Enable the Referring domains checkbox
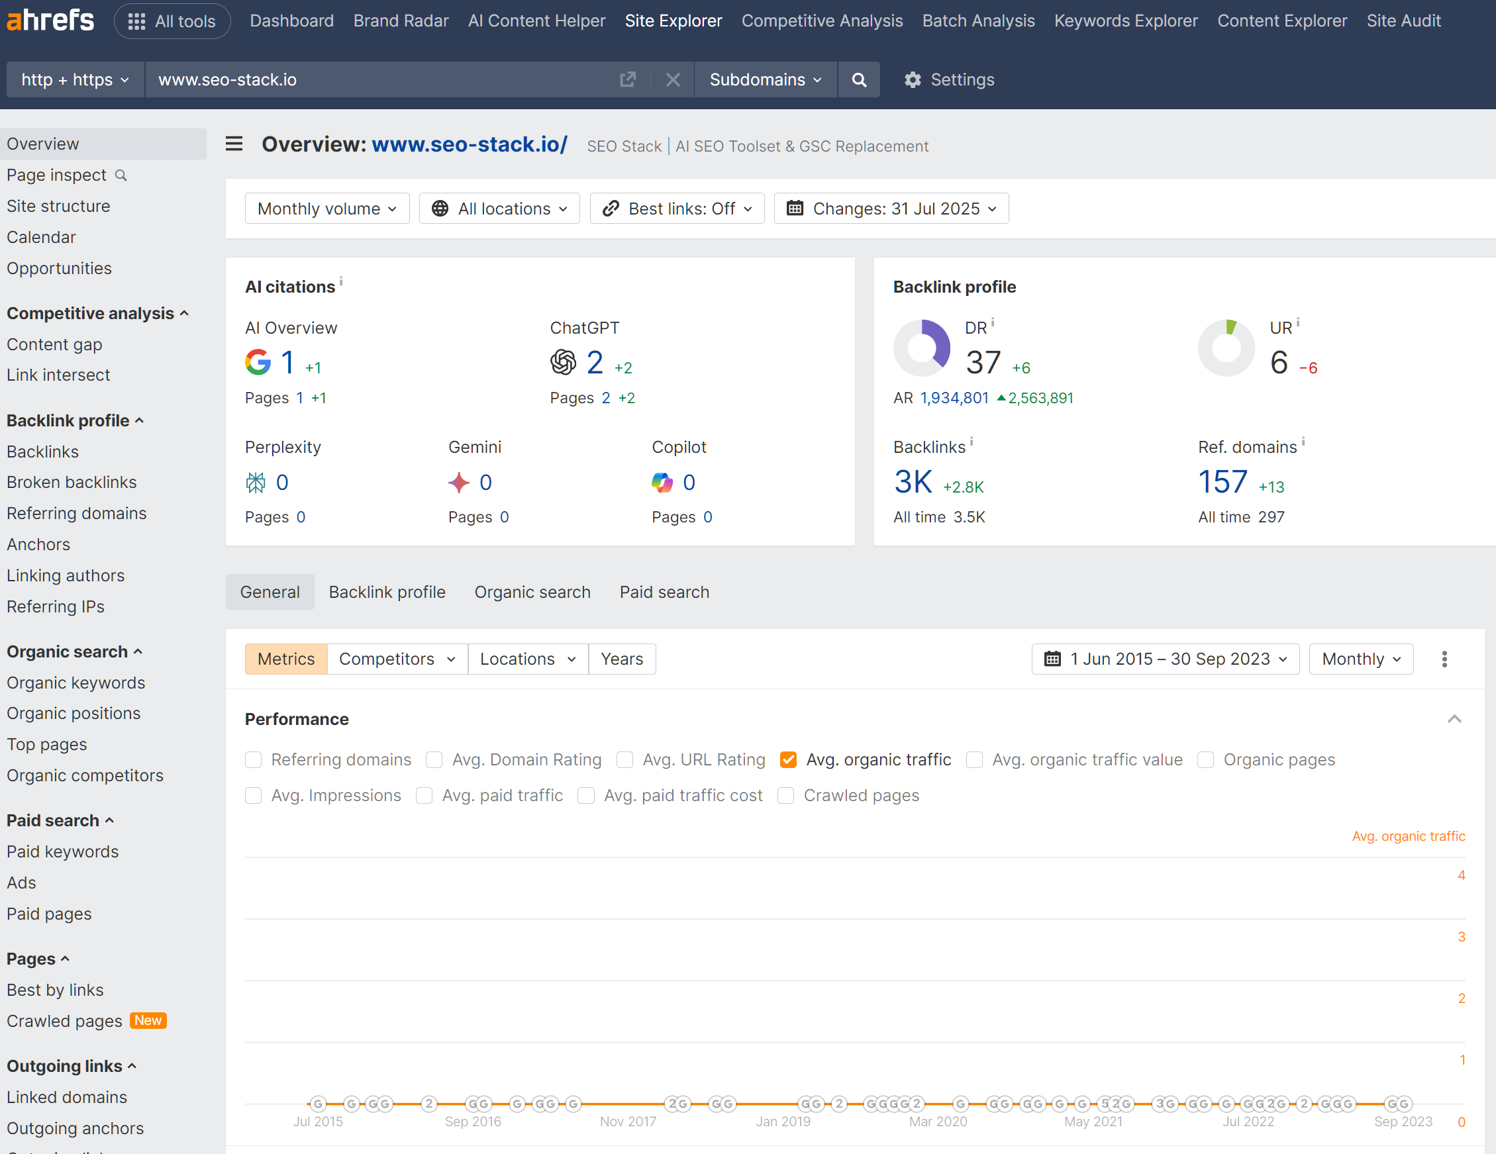Screen dimensions: 1496x1154 point(254,759)
